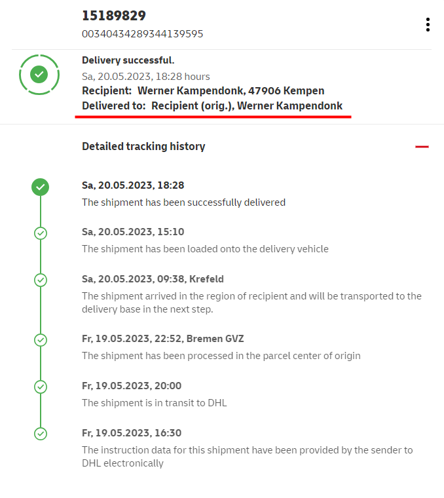
Task: Click the Detailed tracking history heading
Action: 143,147
